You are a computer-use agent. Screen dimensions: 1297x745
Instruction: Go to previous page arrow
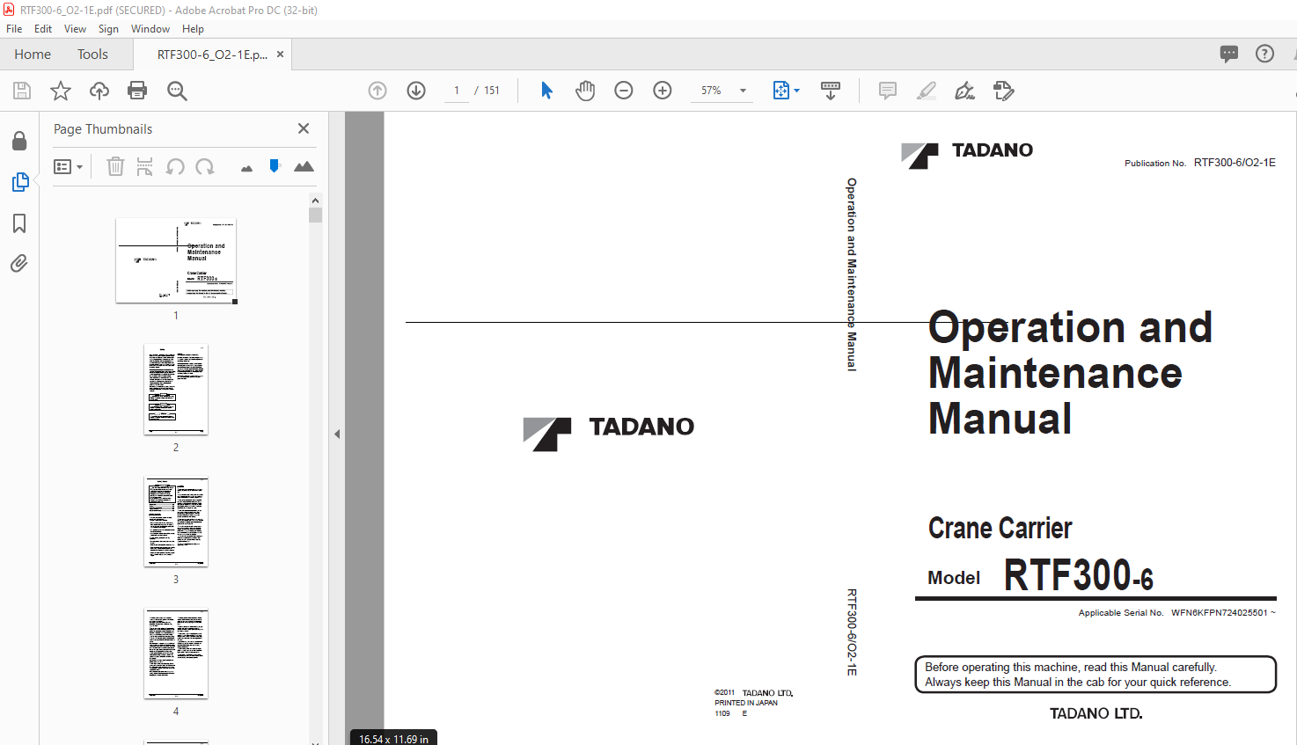377,91
